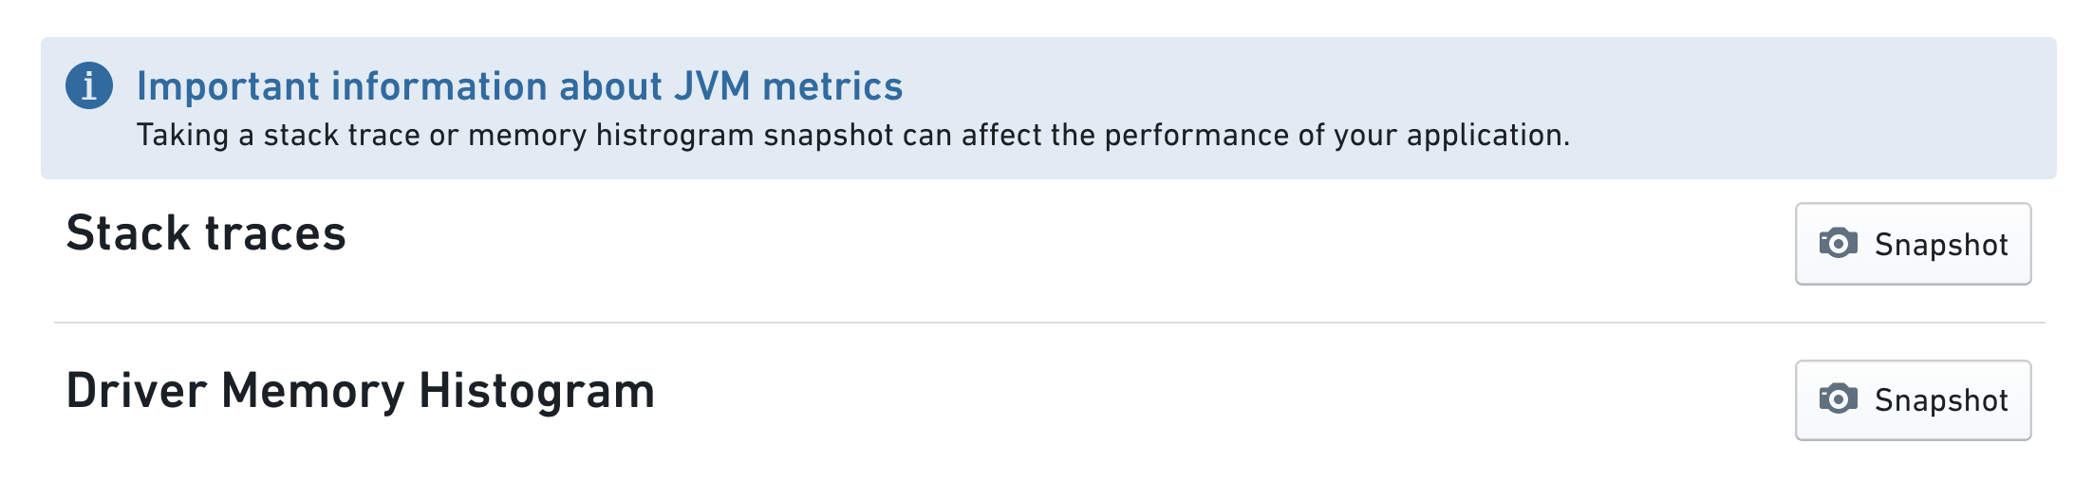Image resolution: width=2093 pixels, height=481 pixels.
Task: Click the word 'Driver' in the second heading
Action: (137, 391)
